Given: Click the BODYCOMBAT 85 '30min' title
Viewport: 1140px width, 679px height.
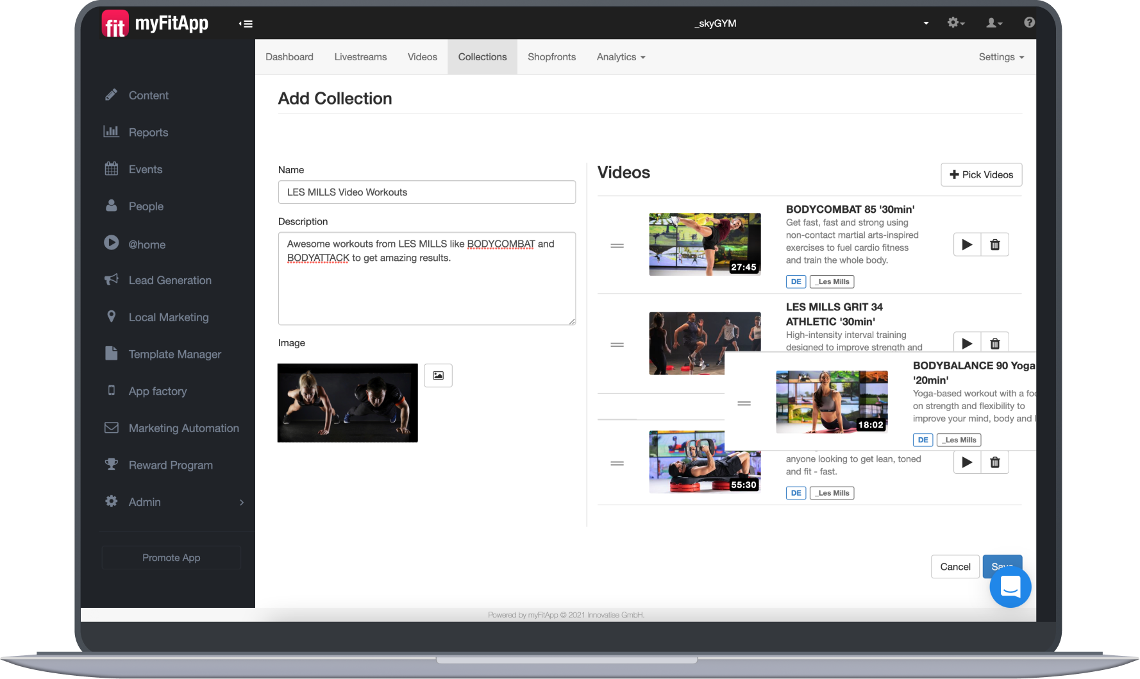Looking at the screenshot, I should 850,209.
